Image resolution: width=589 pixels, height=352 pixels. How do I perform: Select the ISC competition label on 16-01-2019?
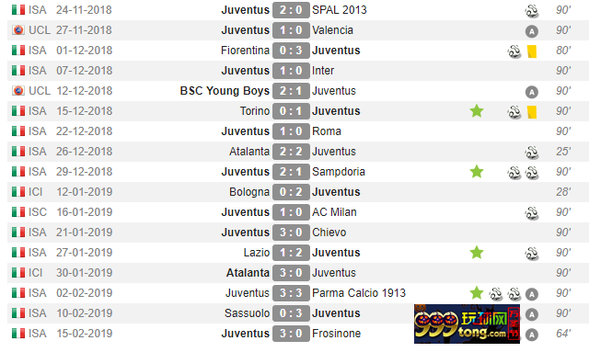(x=38, y=212)
